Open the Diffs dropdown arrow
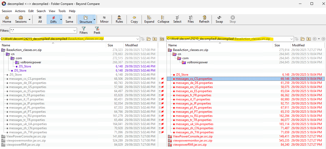The height and width of the screenshot is (149, 326). [x=61, y=20]
